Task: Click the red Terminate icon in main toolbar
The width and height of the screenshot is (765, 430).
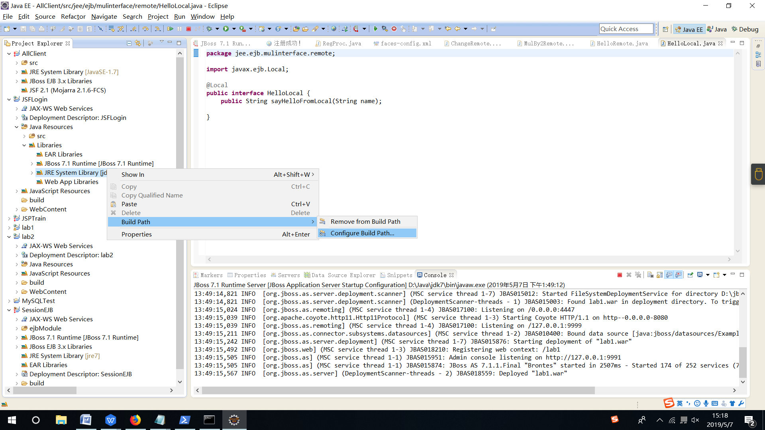Action: pyautogui.click(x=189, y=29)
